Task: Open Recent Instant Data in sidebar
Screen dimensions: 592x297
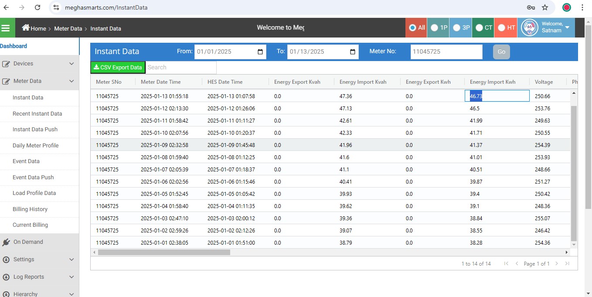Action: coord(37,114)
